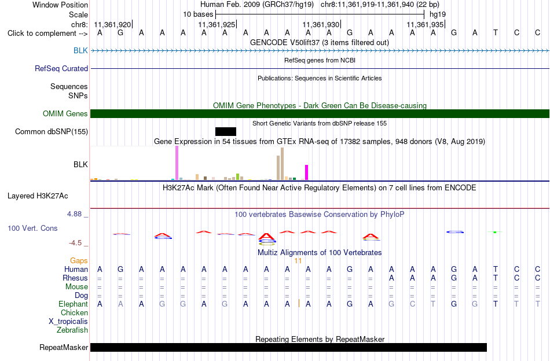Click the orange gap count '11'
This screenshot has height=361, width=550.
(x=298, y=261)
